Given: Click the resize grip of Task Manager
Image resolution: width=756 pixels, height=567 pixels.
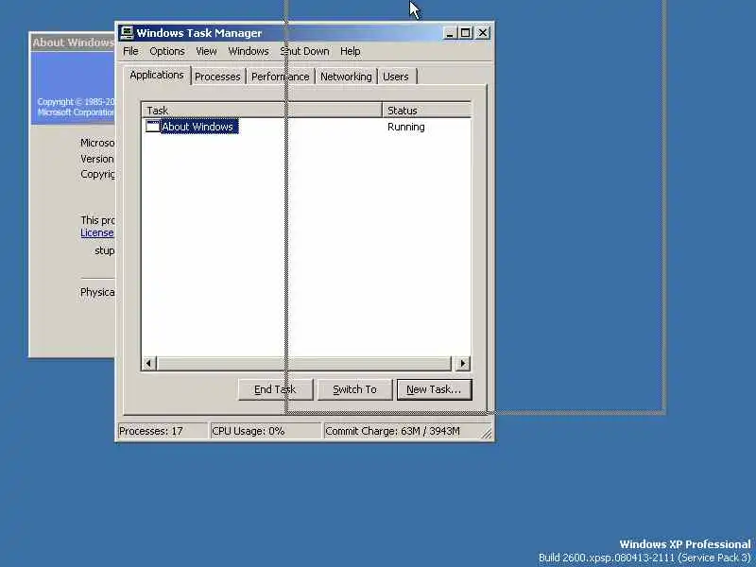Looking at the screenshot, I should tap(487, 434).
